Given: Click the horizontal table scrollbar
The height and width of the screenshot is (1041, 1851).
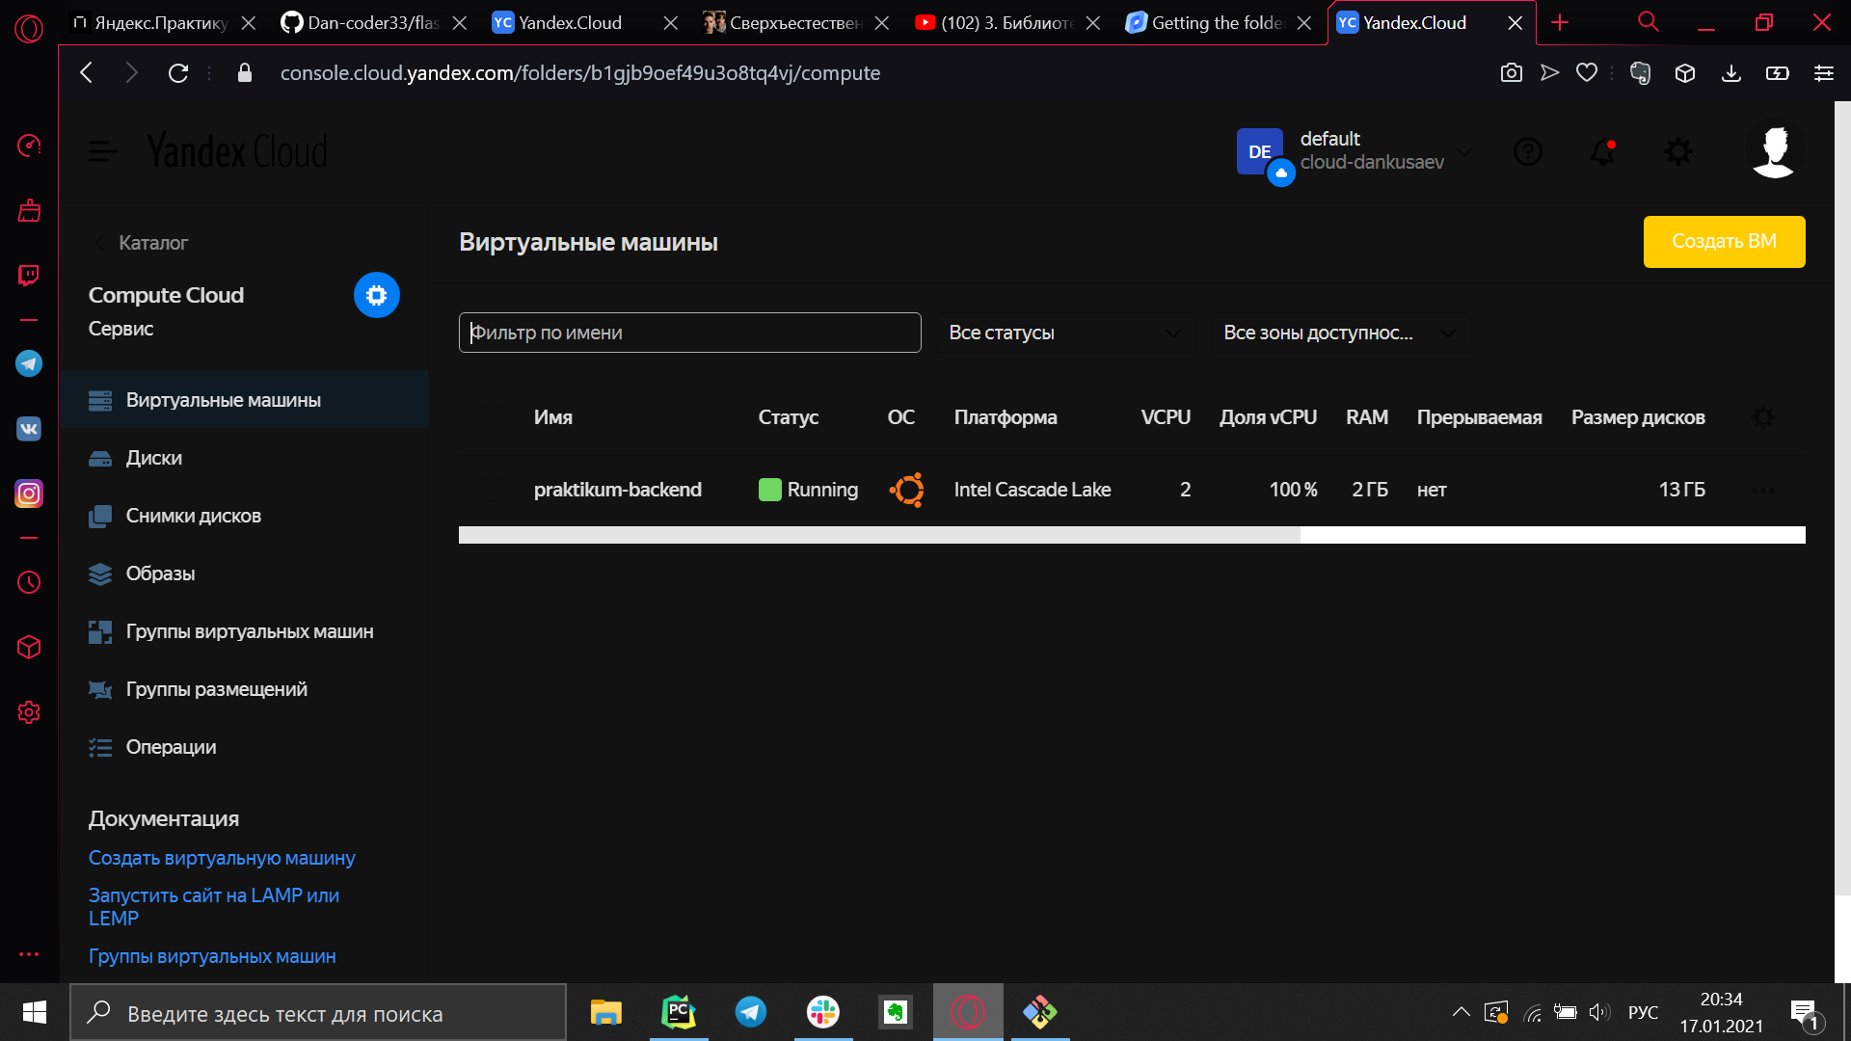Looking at the screenshot, I should (878, 535).
